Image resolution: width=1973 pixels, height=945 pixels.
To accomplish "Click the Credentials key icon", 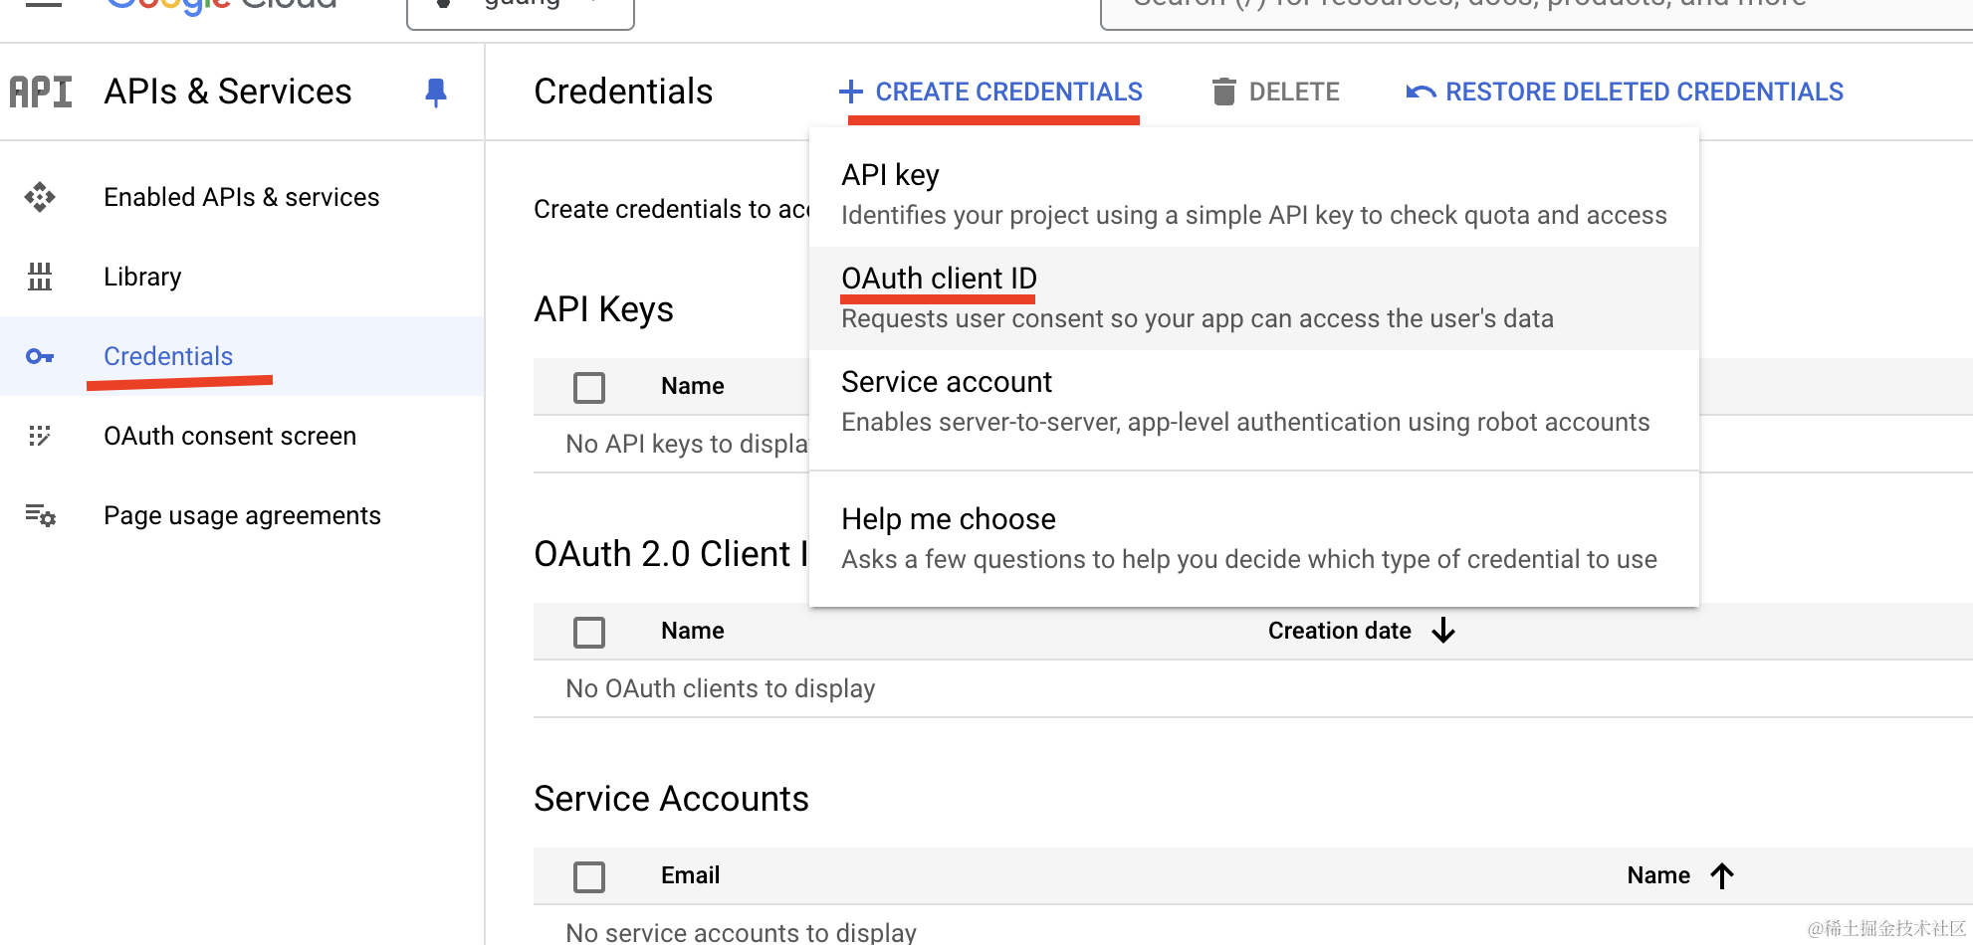I will (40, 356).
